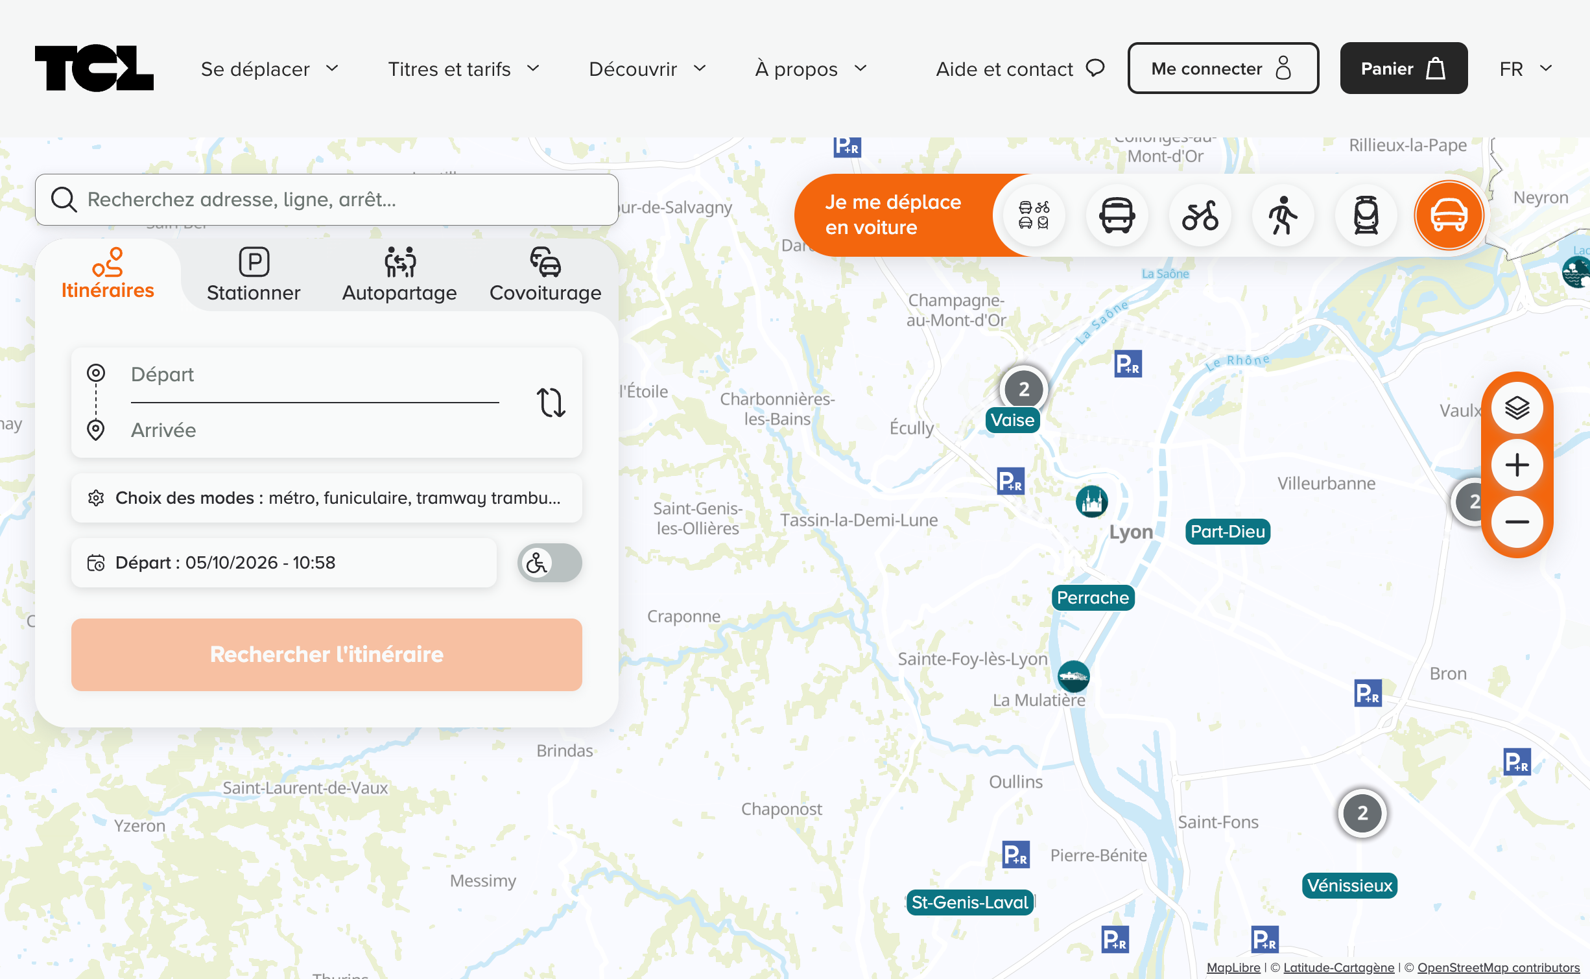Toggle the wheelchair accessibility switch

pos(549,563)
